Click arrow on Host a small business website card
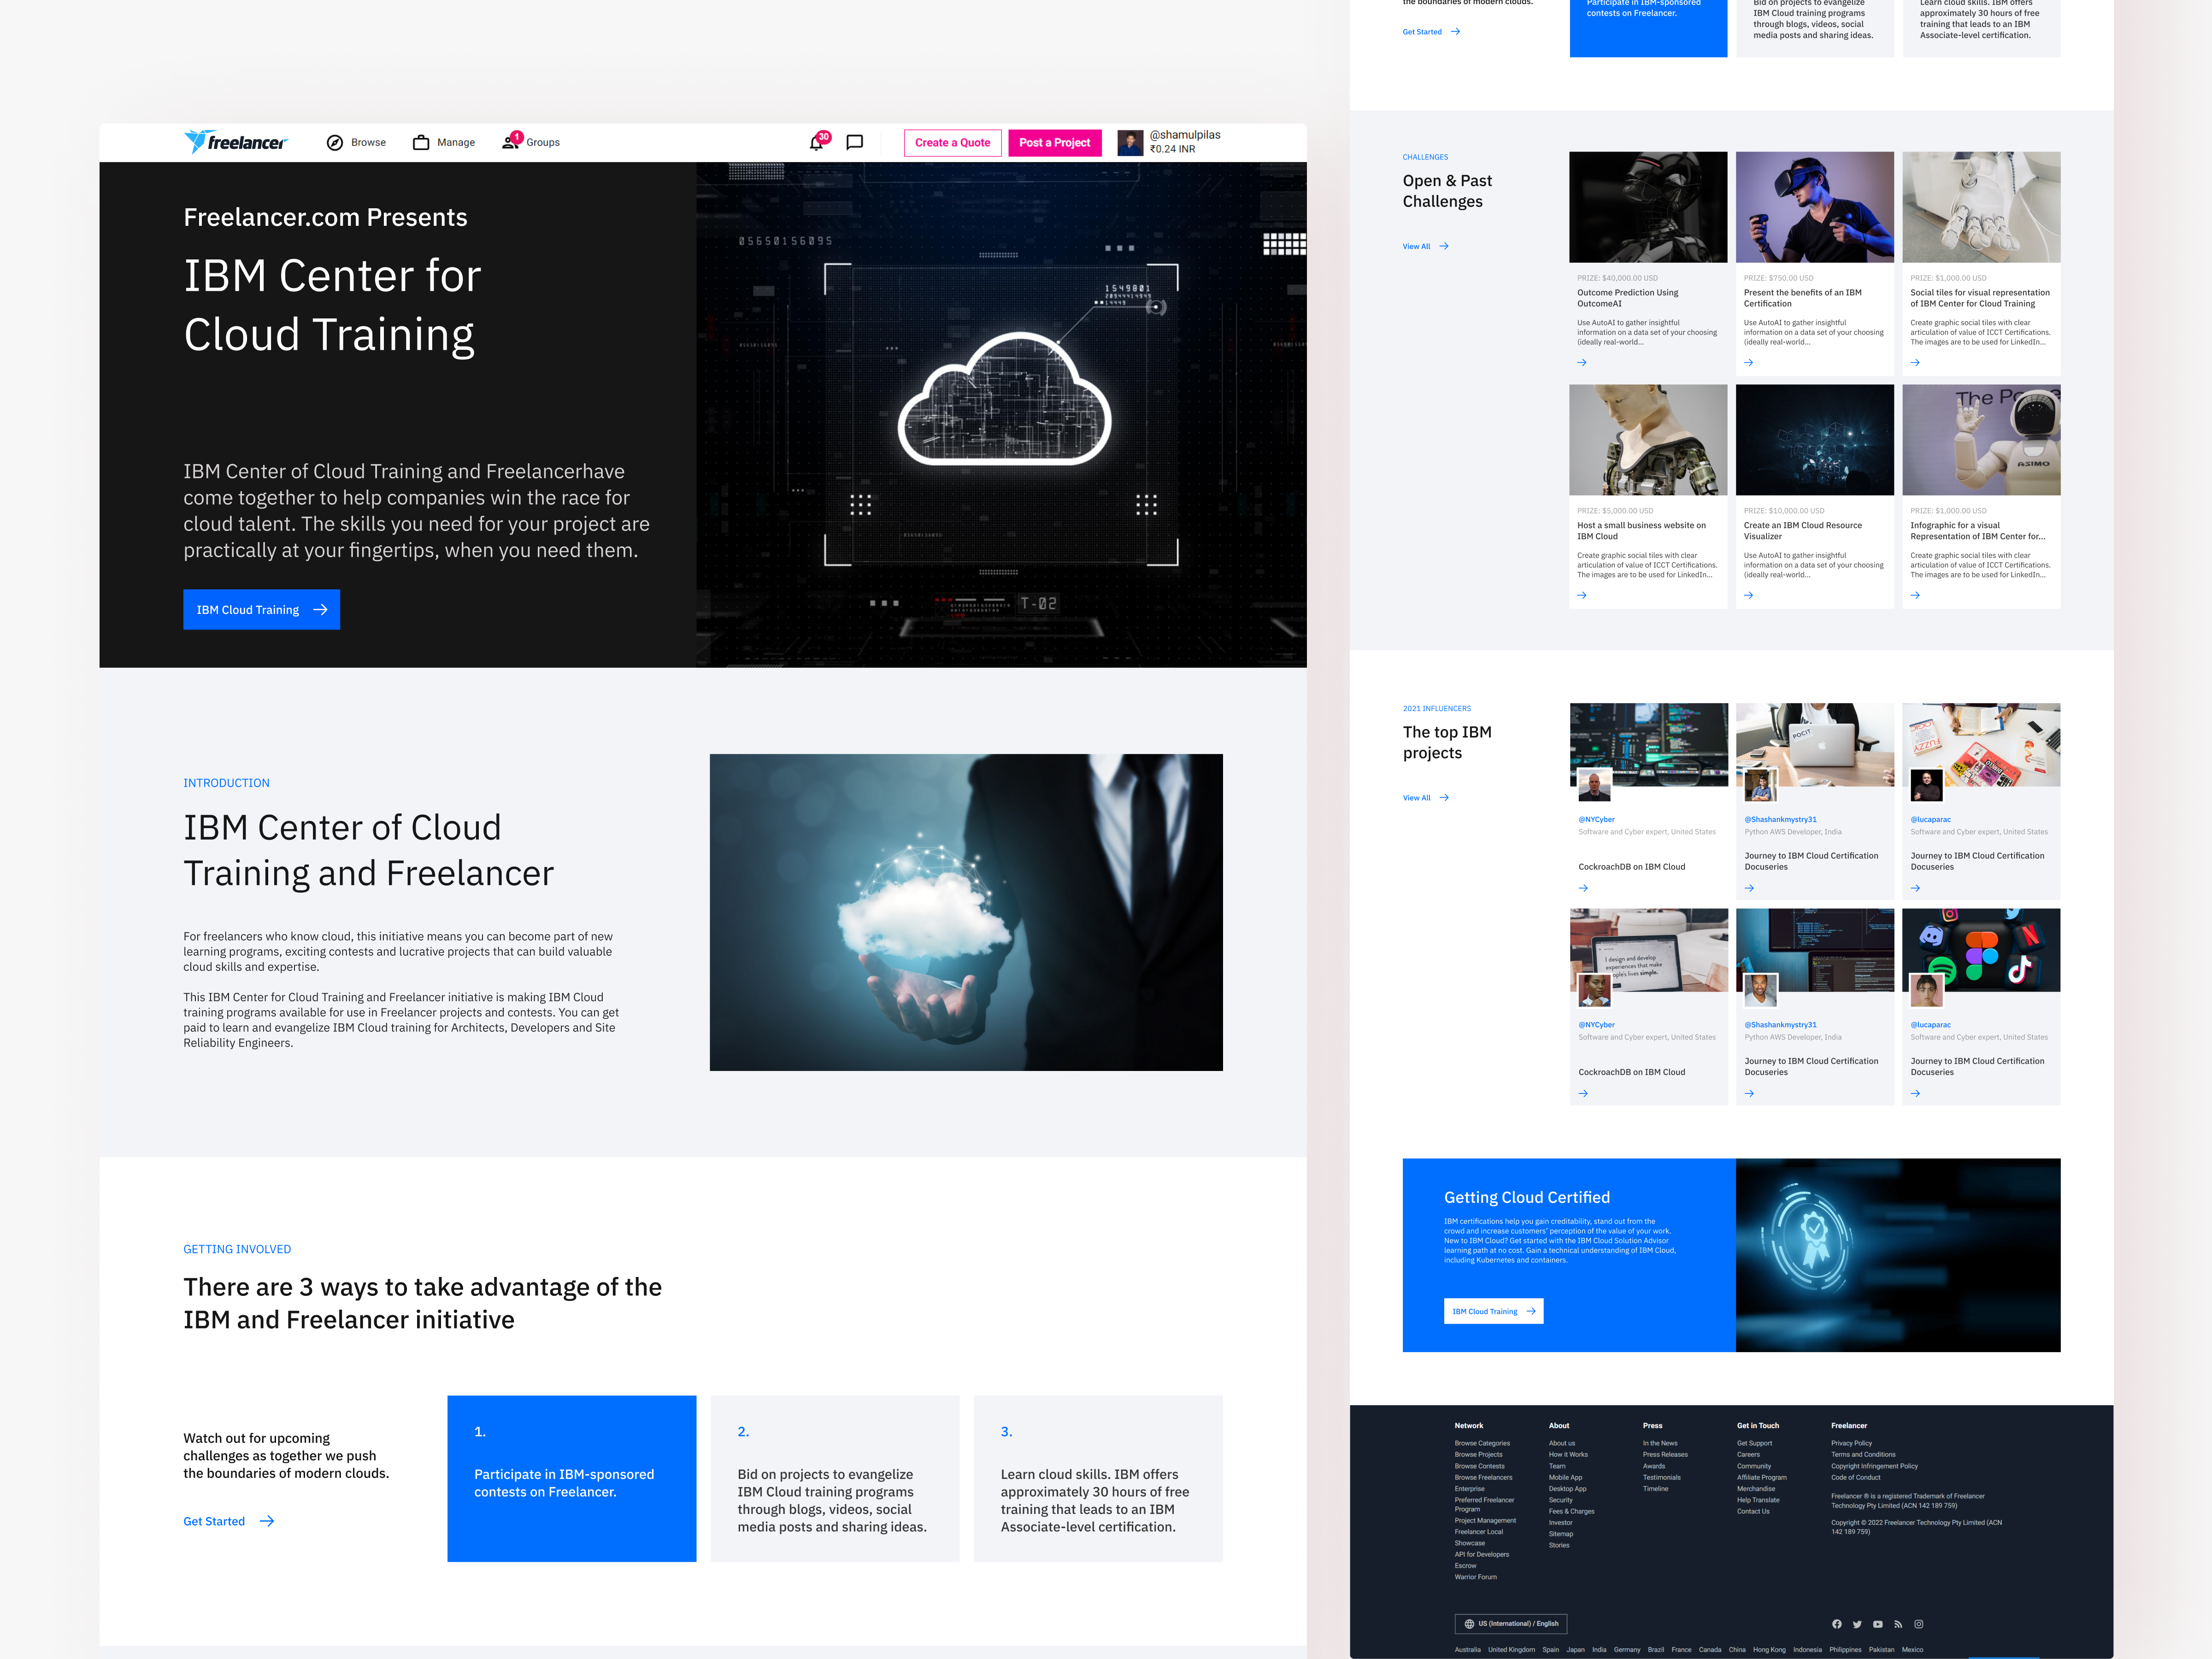Viewport: 2212px width, 1659px height. 1582,595
